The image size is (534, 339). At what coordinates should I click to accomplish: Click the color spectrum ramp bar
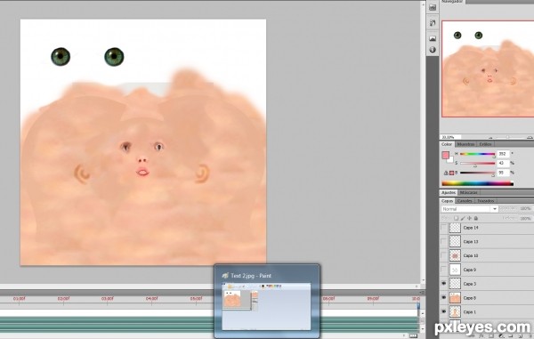pos(477,183)
